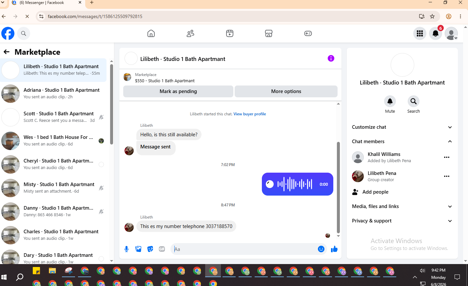468x286 pixels.
Task: Click Add people to the chat
Action: [x=370, y=192]
